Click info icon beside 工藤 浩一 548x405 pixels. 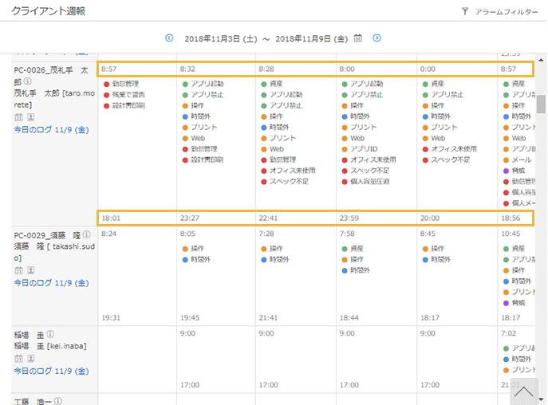(57, 401)
